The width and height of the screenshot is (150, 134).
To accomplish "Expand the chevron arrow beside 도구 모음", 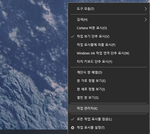I will click(146, 9).
